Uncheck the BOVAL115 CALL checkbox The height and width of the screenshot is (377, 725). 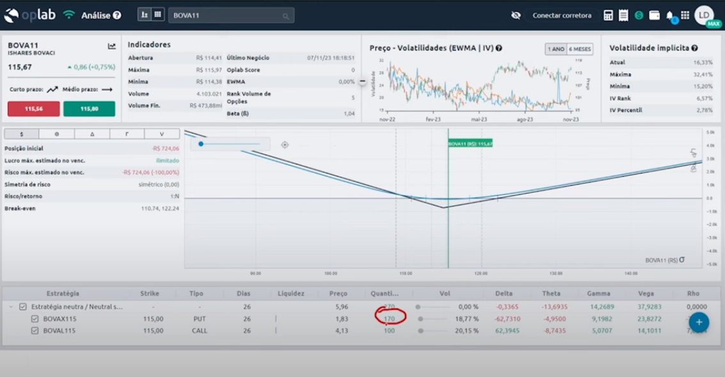tap(35, 331)
